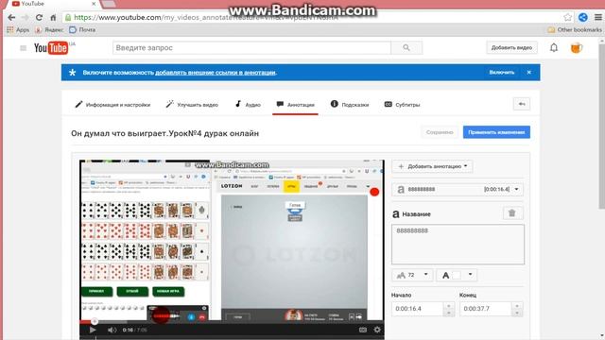Open Почта bookmark
605x340 pixels.
click(82, 29)
